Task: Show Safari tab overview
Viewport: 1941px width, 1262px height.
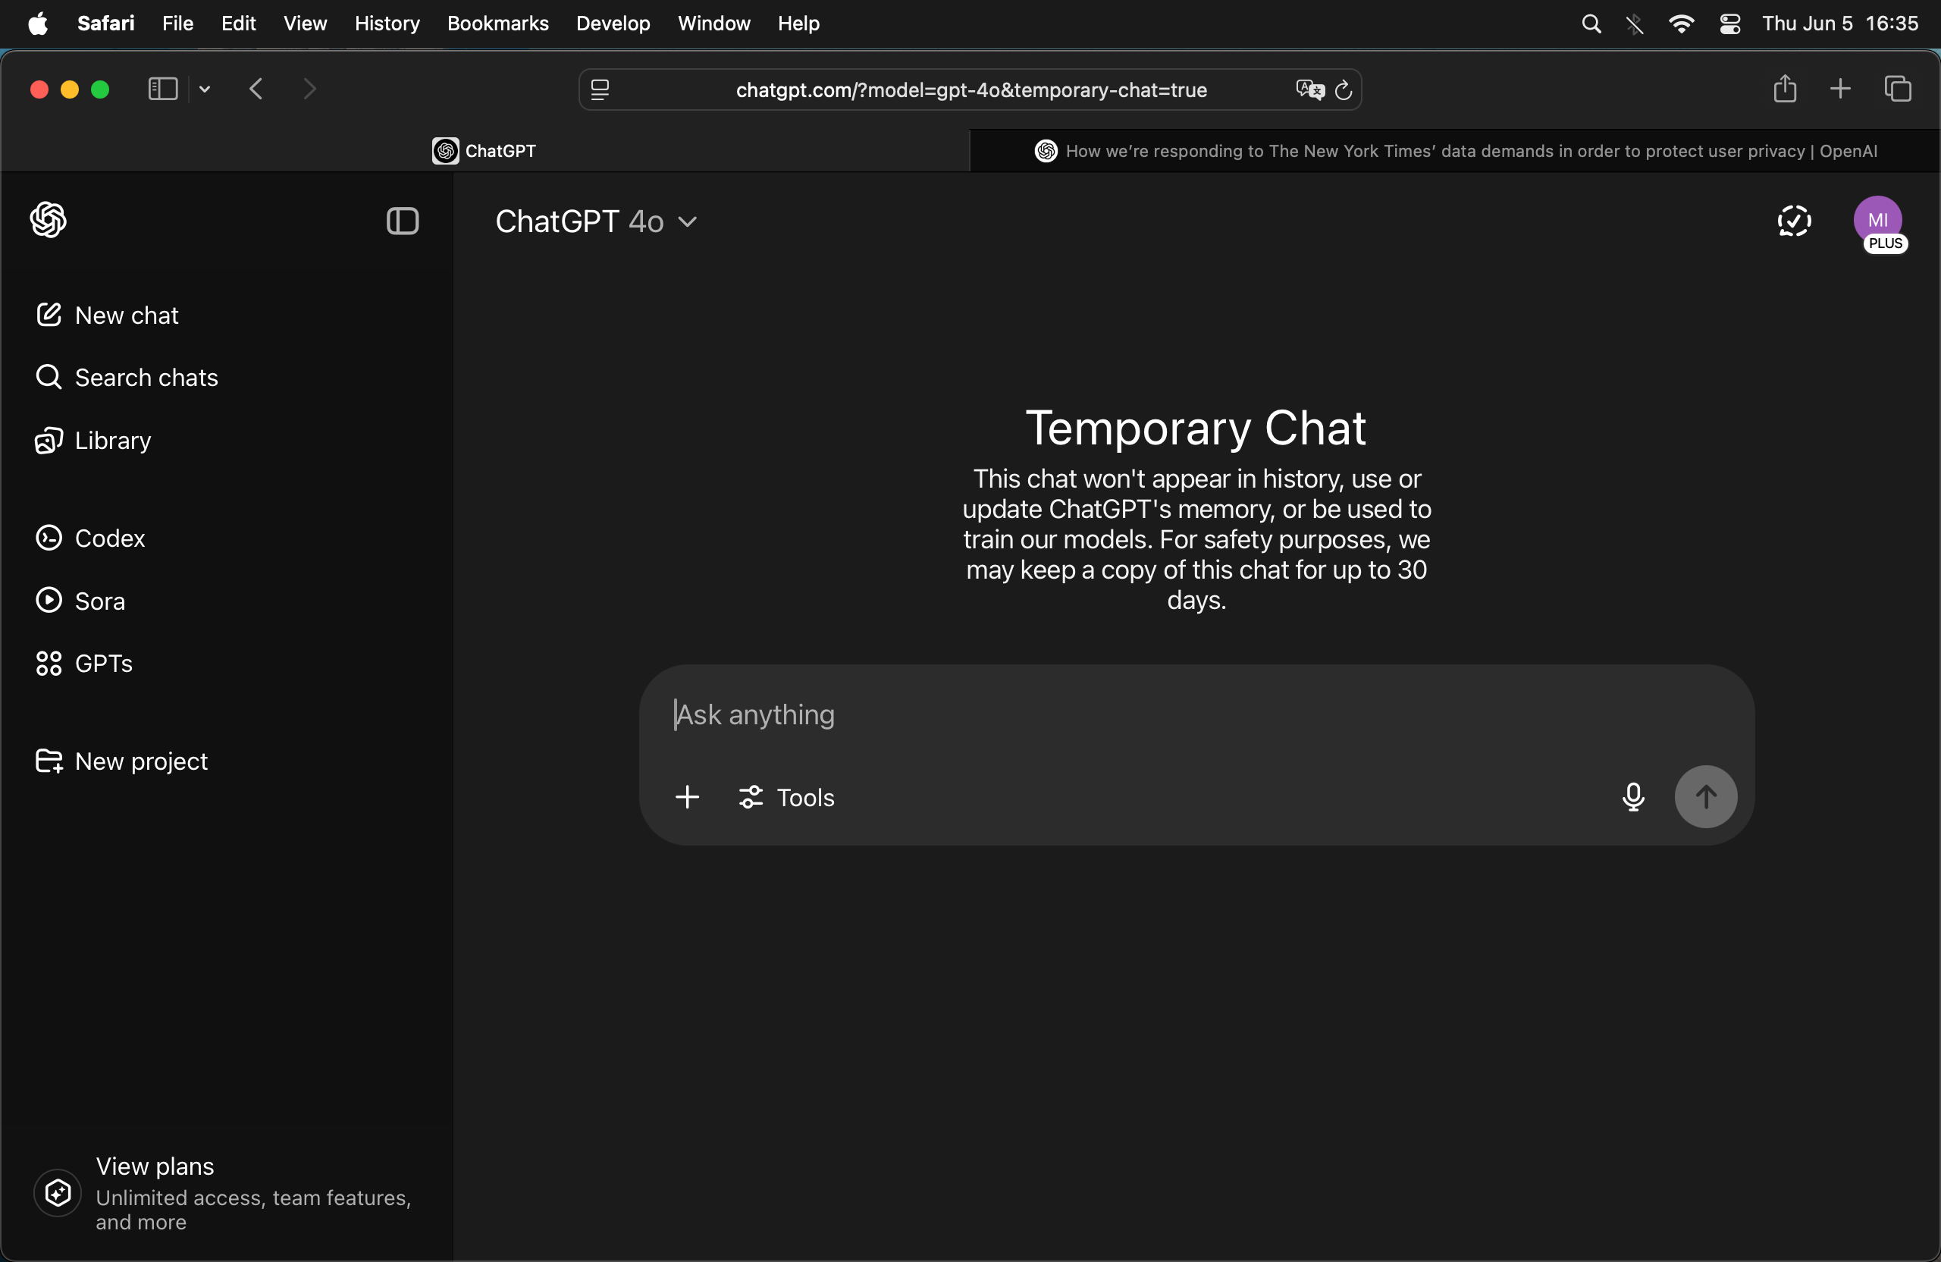Action: (x=1898, y=89)
